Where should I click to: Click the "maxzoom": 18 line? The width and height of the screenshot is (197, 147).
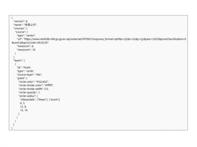[x=26, y=50]
